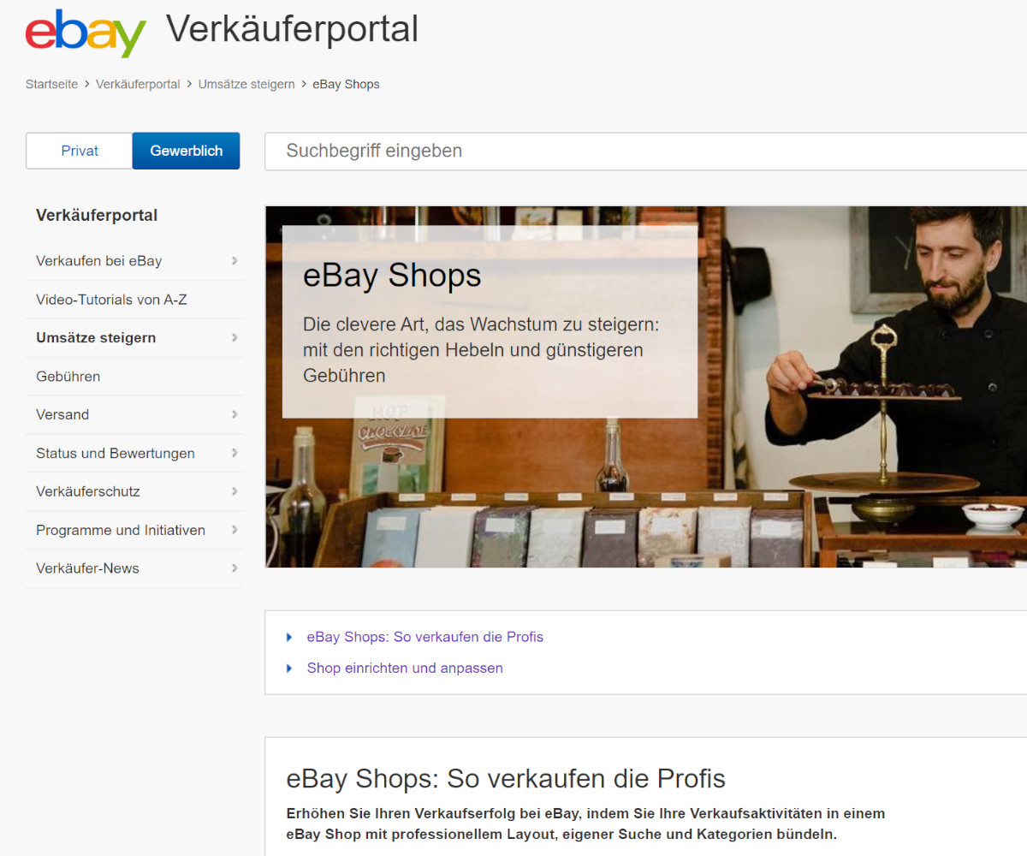
Task: Expand the Verkaufen bei eBay chevron
Action: [x=234, y=261]
